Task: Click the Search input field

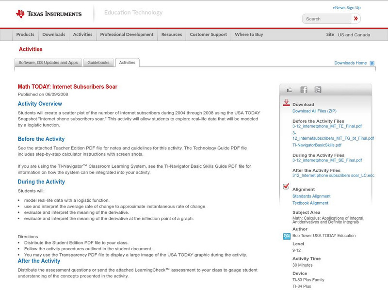Action: point(326,19)
